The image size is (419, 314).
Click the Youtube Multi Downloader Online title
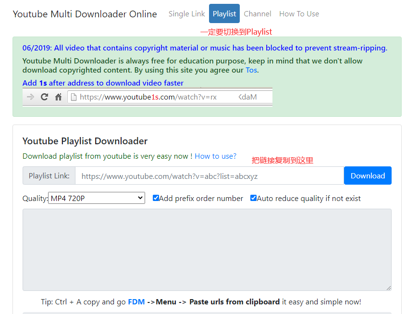[85, 14]
